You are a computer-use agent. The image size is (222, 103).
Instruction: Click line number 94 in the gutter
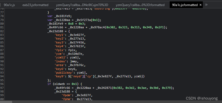tap(2, 77)
